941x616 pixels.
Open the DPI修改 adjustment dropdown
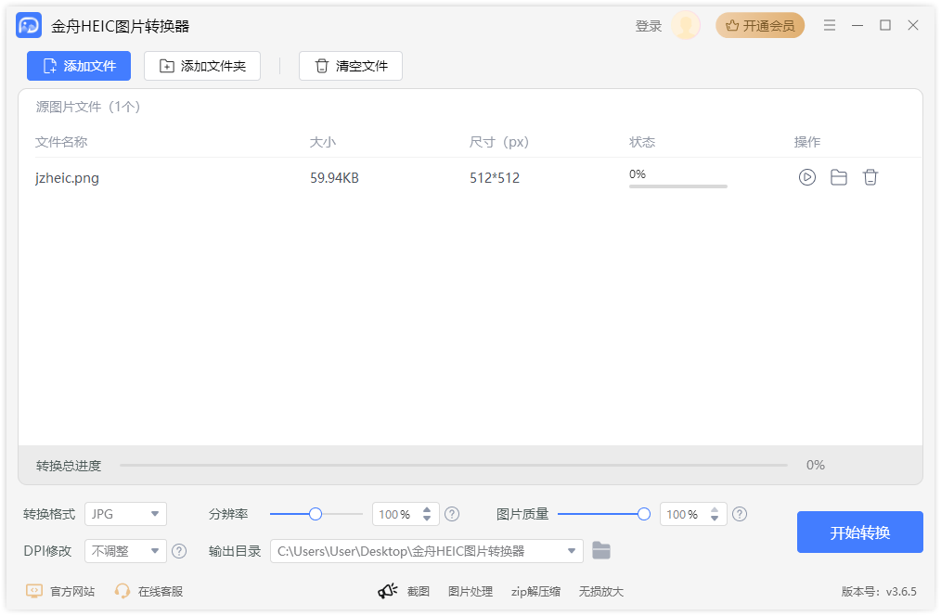[125, 550]
